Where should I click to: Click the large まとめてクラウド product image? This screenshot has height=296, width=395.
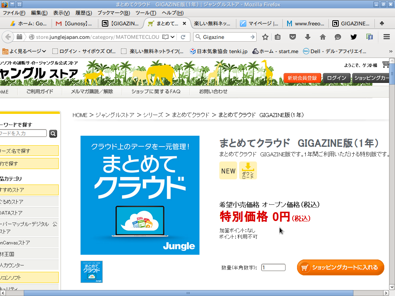140,195
